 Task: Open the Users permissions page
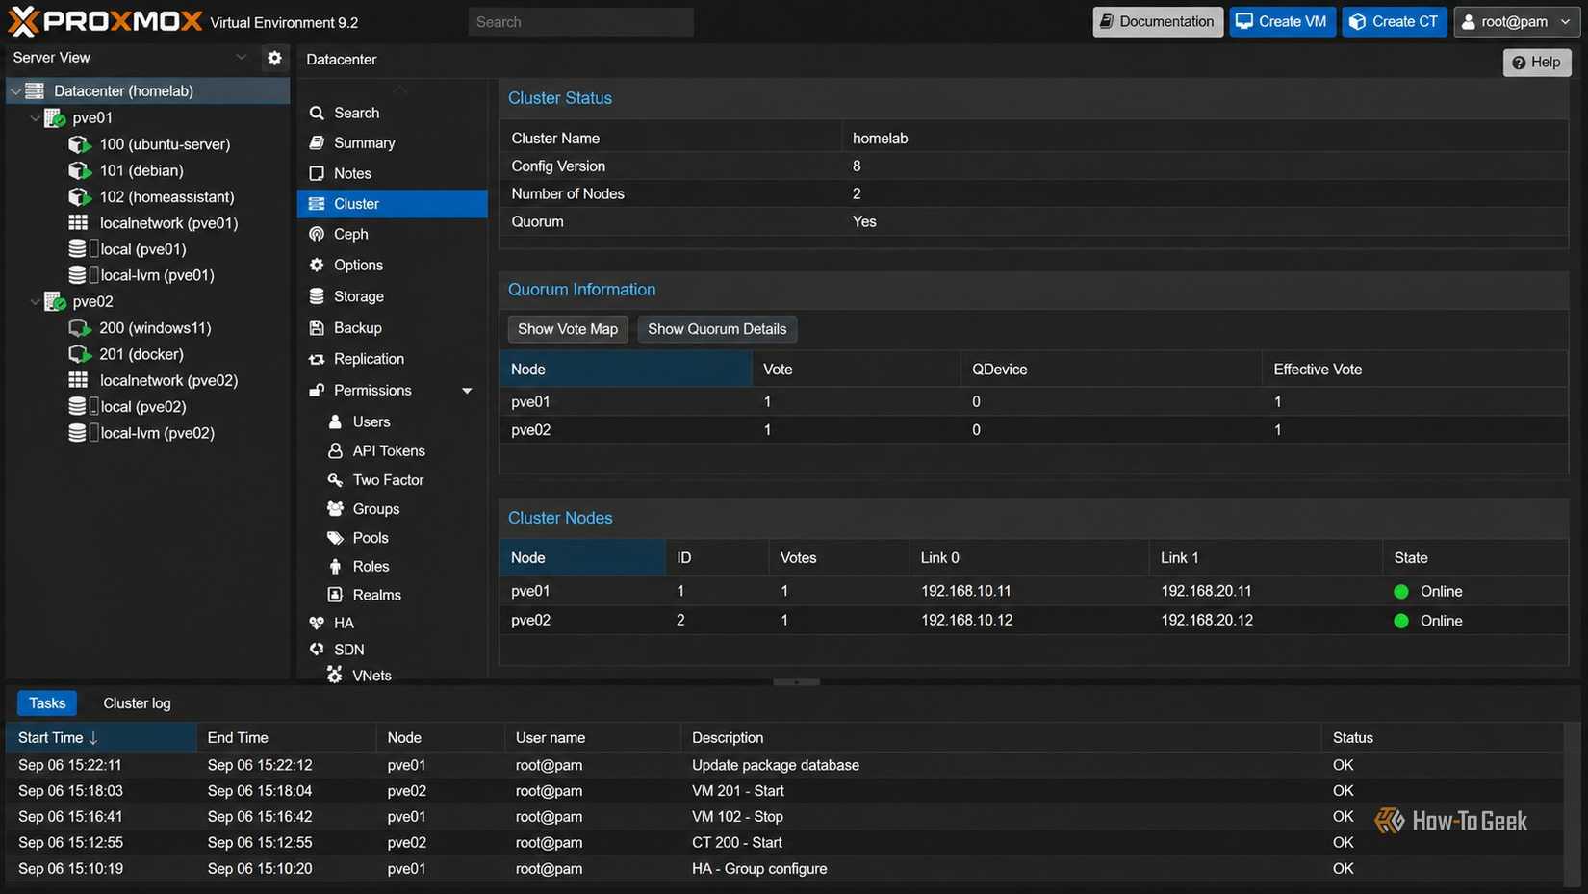coord(371,421)
